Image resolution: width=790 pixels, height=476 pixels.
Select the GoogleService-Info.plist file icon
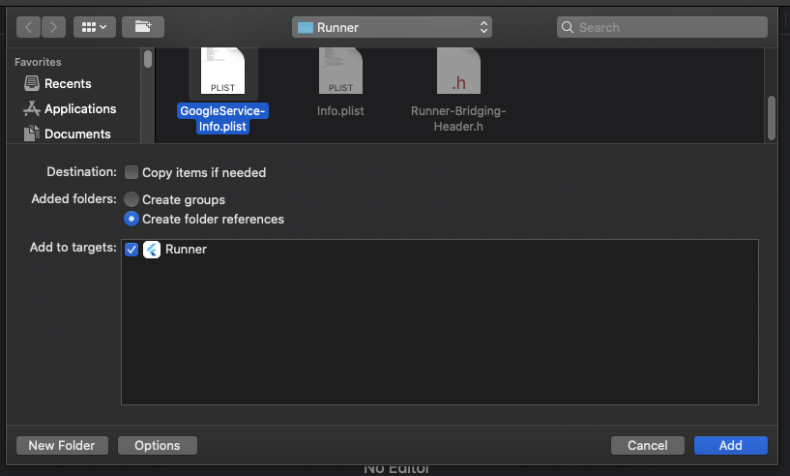click(x=222, y=71)
